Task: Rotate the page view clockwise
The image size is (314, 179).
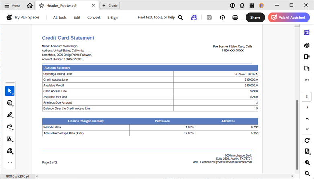Action: pos(307,140)
